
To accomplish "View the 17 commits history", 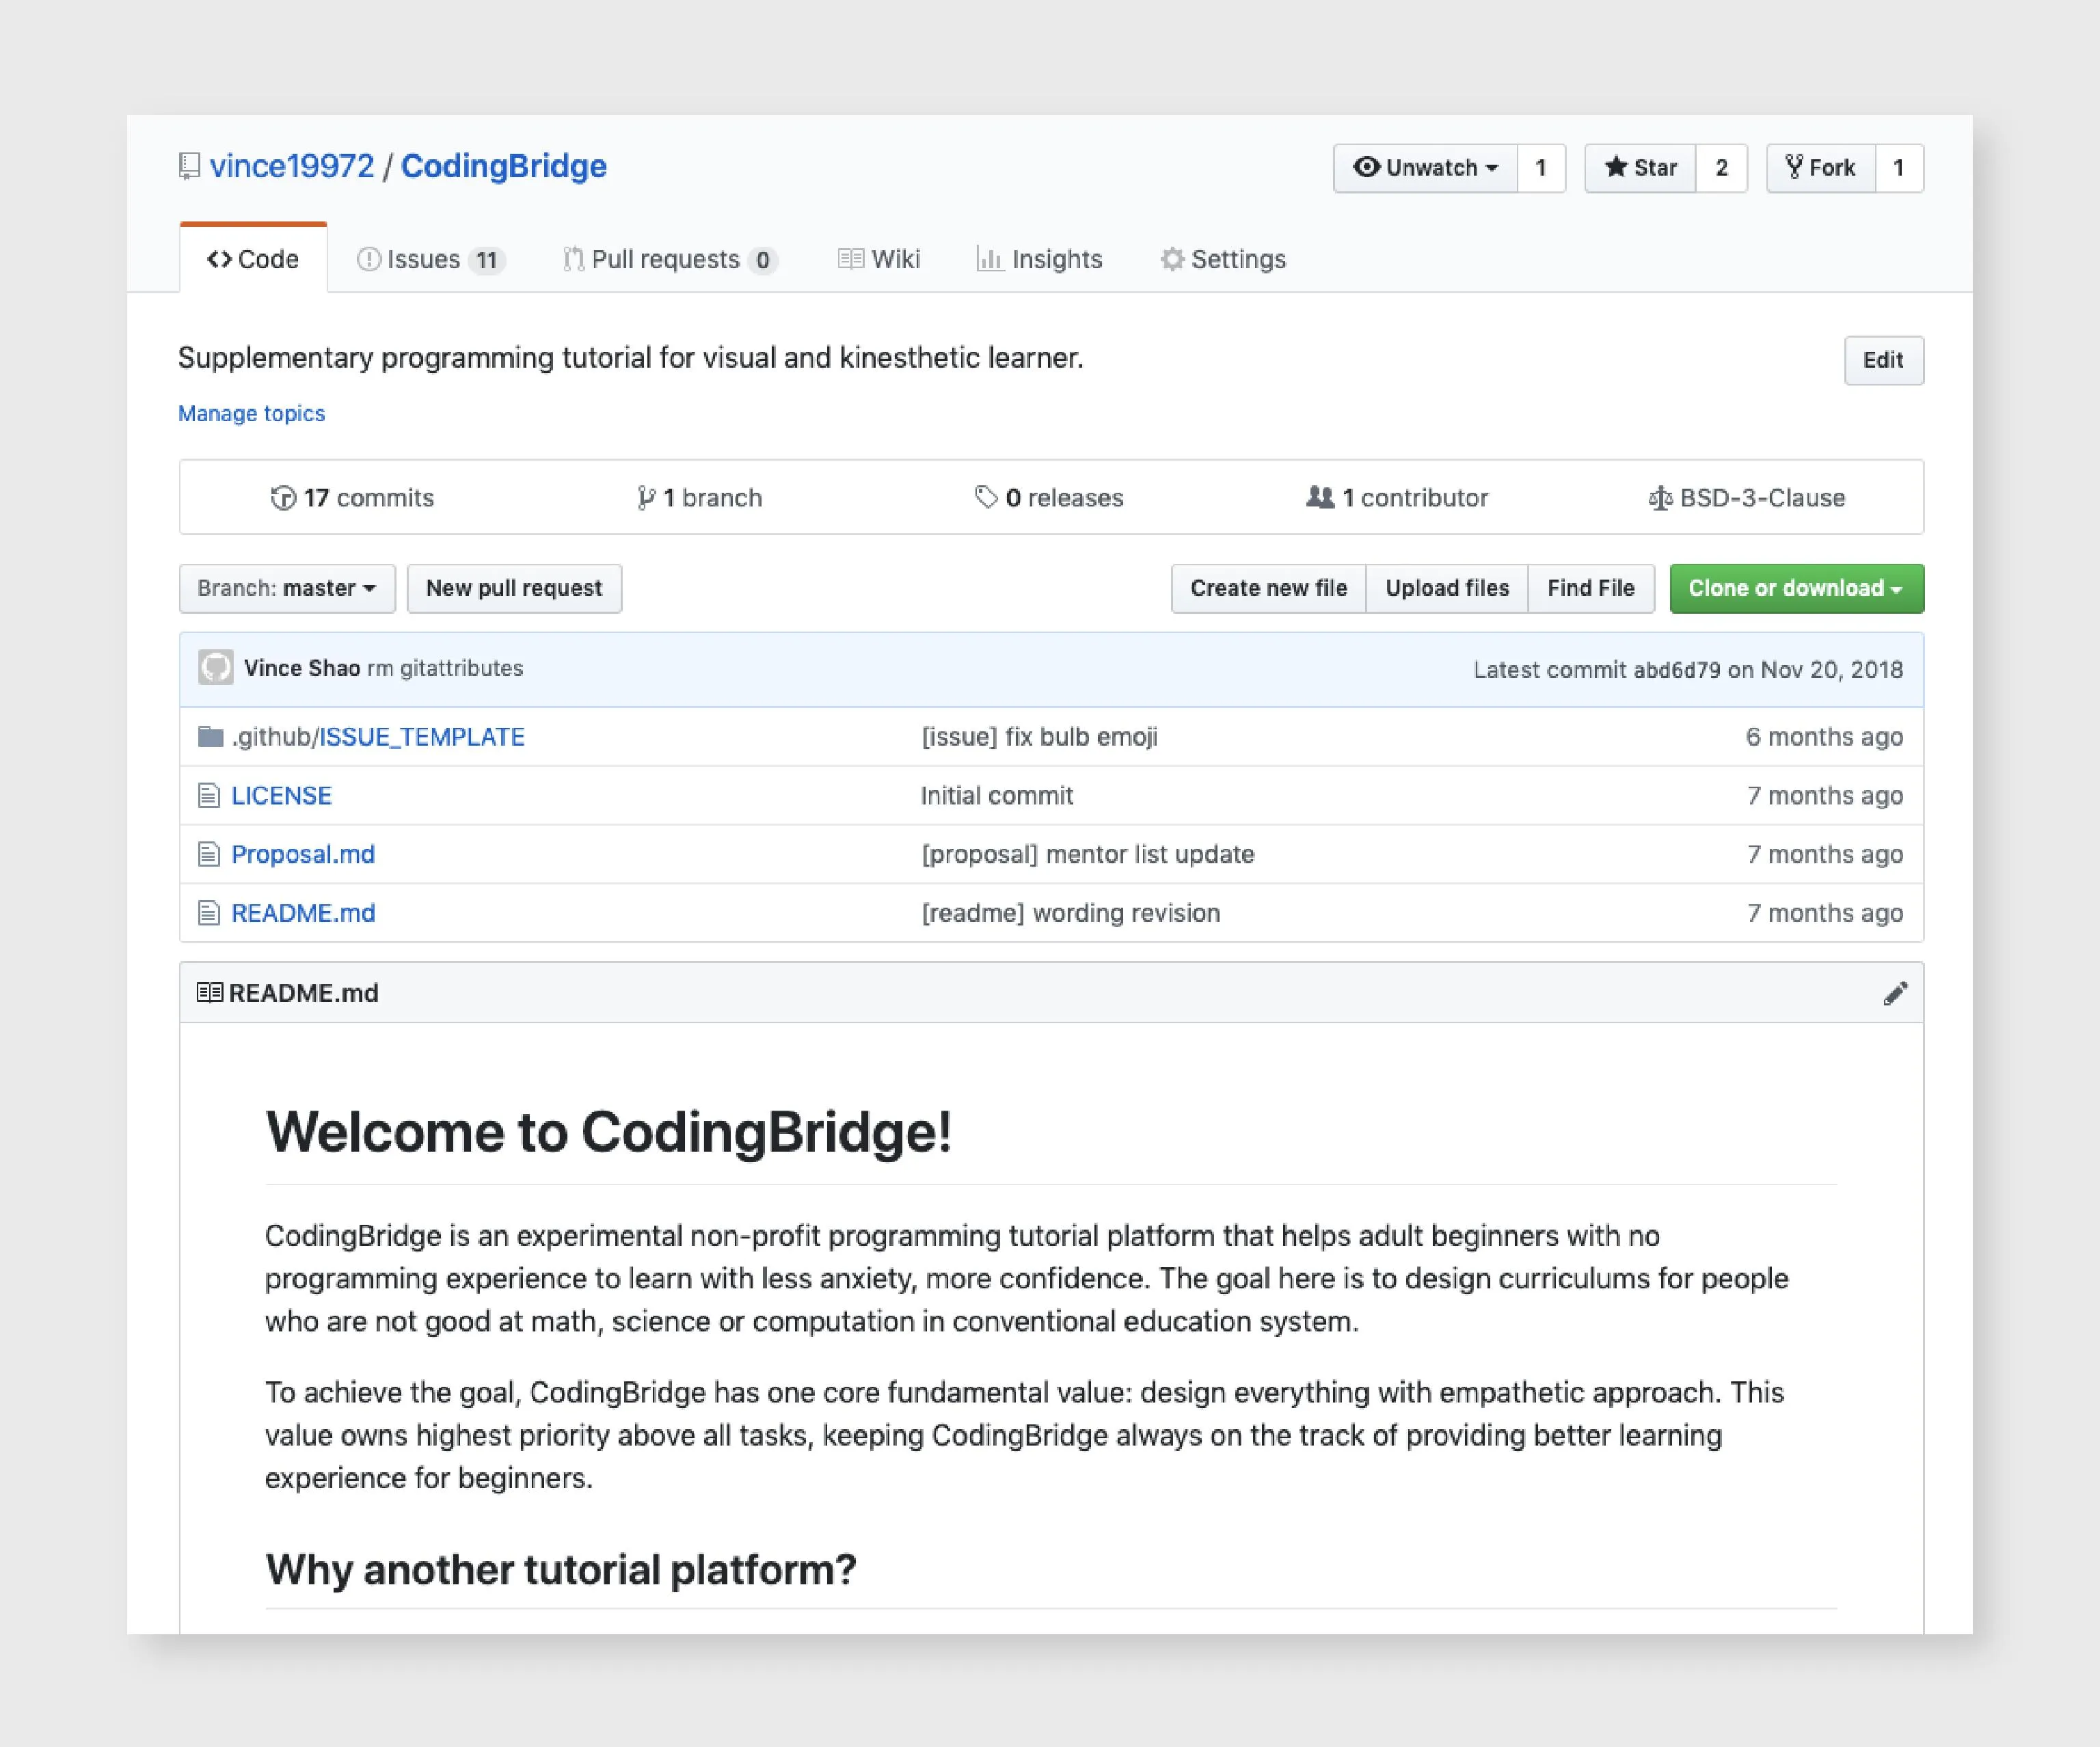I will tap(353, 498).
